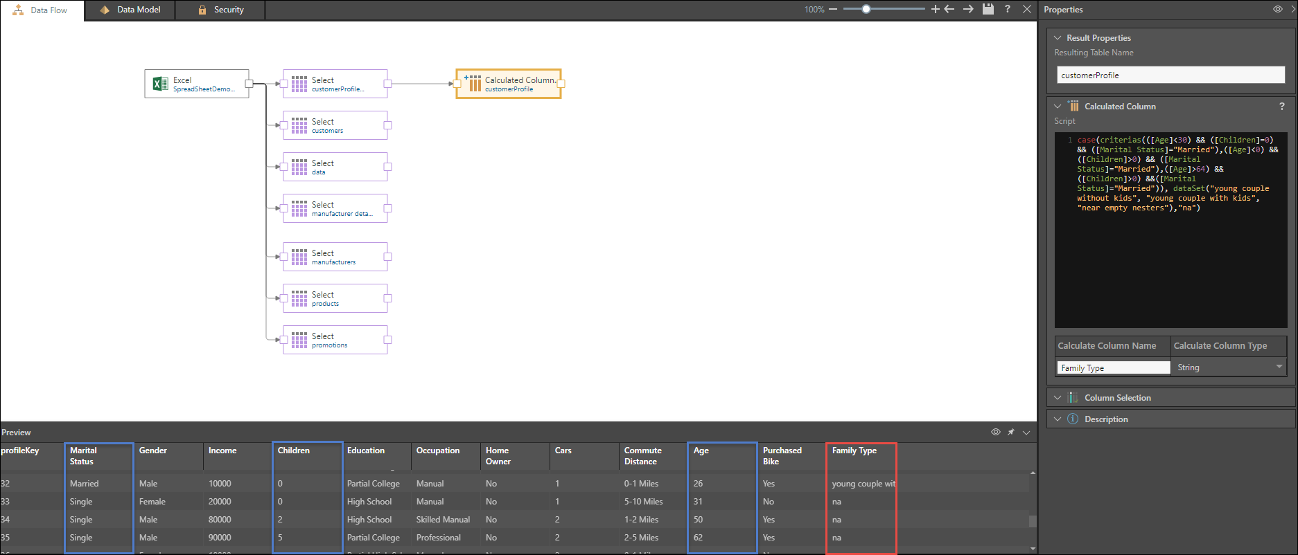Select the Calculated Column node
The width and height of the screenshot is (1298, 555).
coord(509,84)
